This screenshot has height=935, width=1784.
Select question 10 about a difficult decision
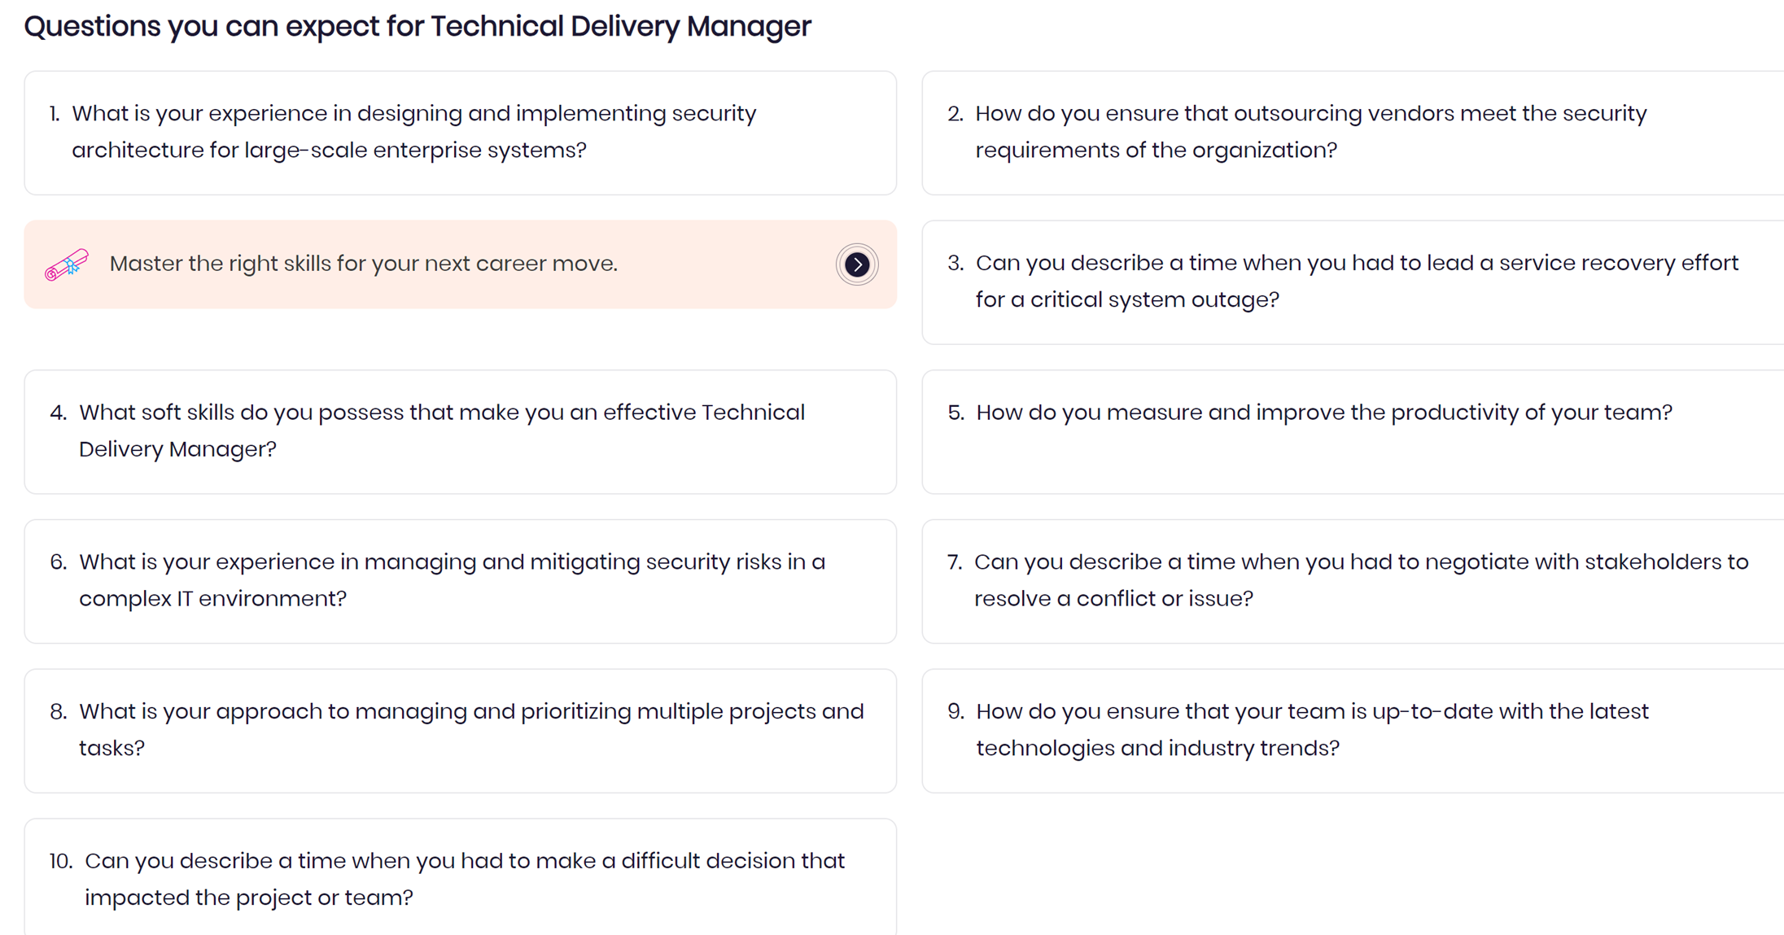tap(460, 877)
